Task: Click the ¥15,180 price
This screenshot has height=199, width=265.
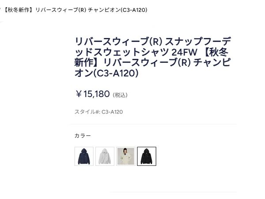Action: point(92,94)
